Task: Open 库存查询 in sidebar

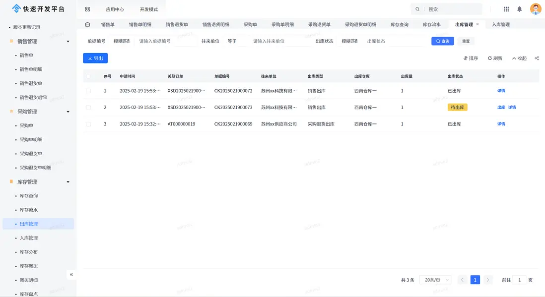Action: tap(29, 196)
